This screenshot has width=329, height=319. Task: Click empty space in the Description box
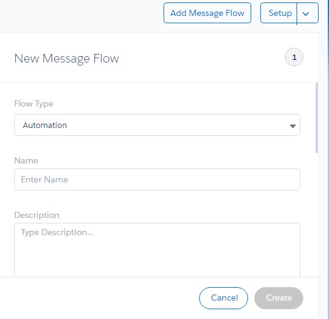157,258
